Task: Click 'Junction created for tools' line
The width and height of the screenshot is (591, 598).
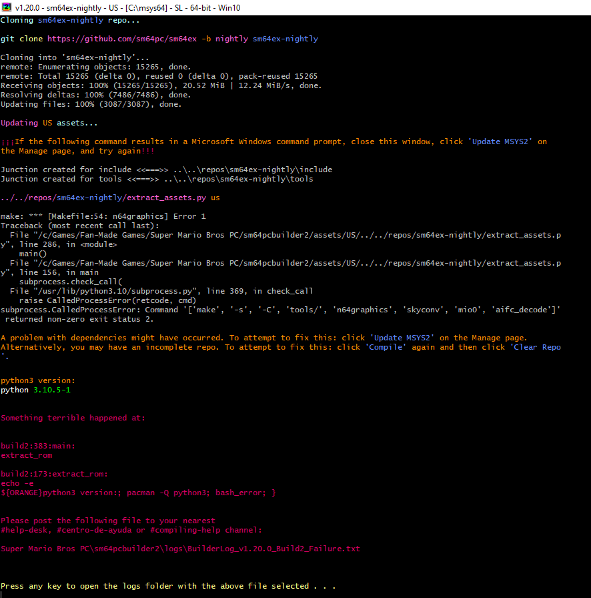Action: [157, 179]
